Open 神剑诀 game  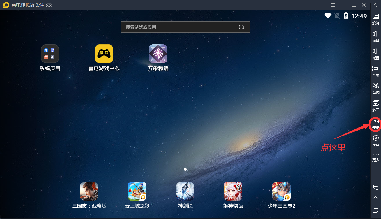pyautogui.click(x=185, y=195)
